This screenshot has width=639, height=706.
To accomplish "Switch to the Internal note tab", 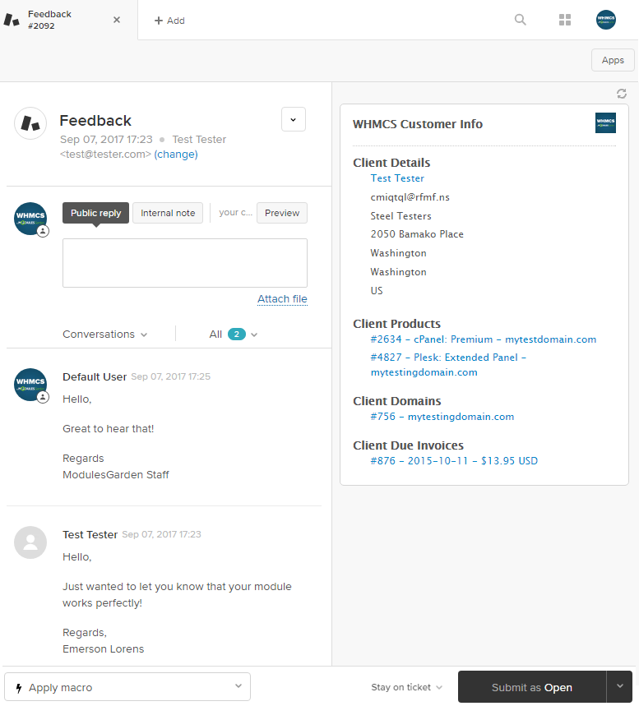I will [x=168, y=213].
